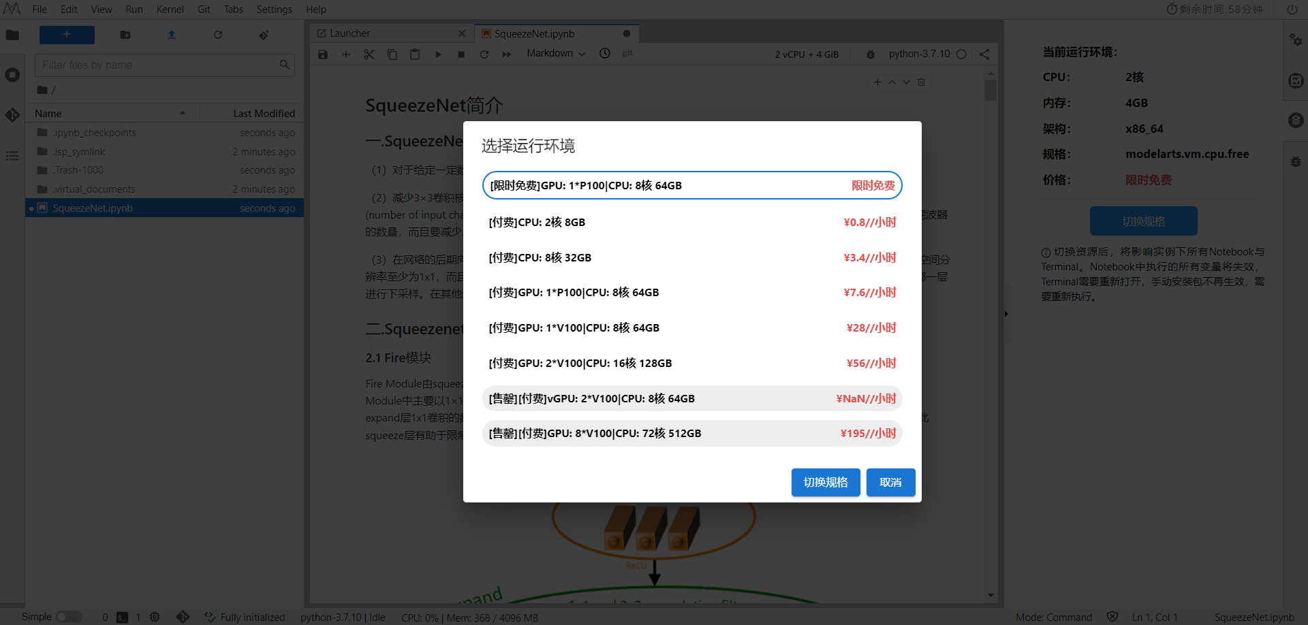This screenshot has height=625, width=1308.
Task: Restart the kernel with refresh icon
Action: (484, 54)
